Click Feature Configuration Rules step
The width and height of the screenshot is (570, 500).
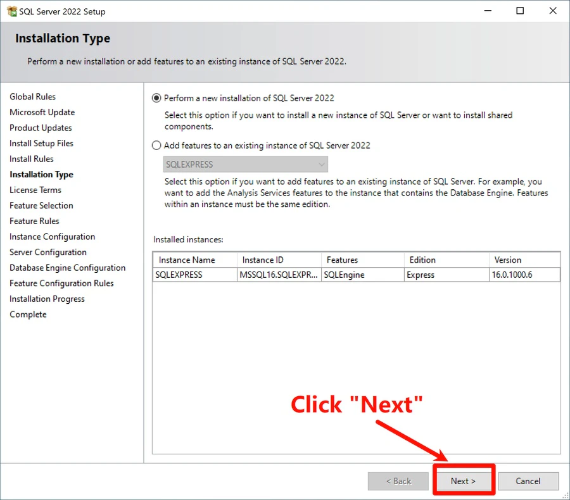coord(62,283)
